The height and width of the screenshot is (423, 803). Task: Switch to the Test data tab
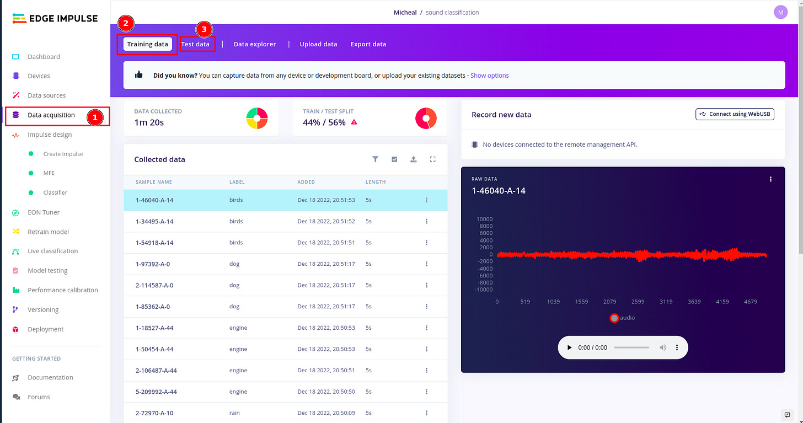[195, 44]
